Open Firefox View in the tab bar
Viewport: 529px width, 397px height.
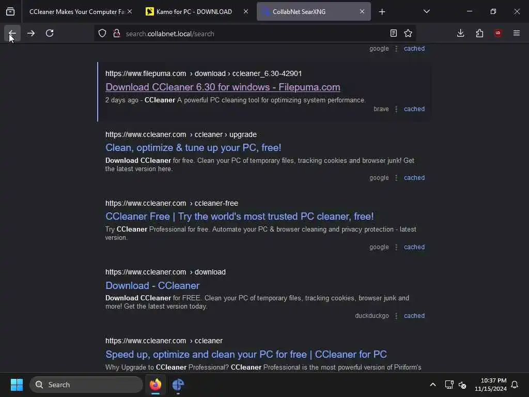coord(10,11)
